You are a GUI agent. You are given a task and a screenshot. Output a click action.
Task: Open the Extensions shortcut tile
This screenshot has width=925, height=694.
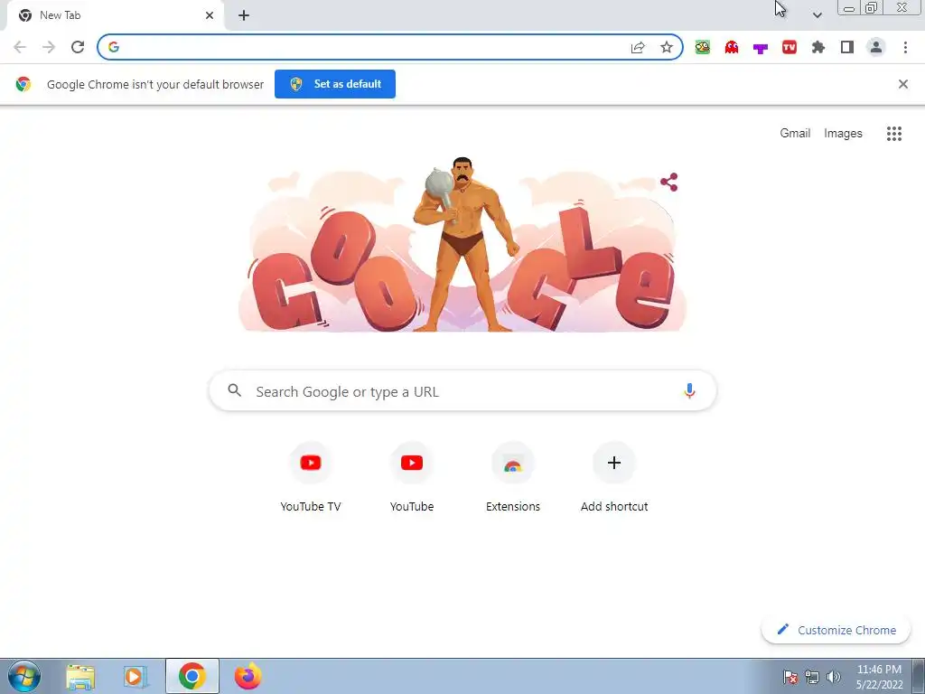pos(513,477)
